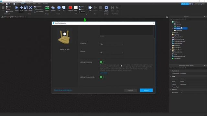Collapse the Appearance section in Properties
The image size is (207, 116).
[170, 71]
